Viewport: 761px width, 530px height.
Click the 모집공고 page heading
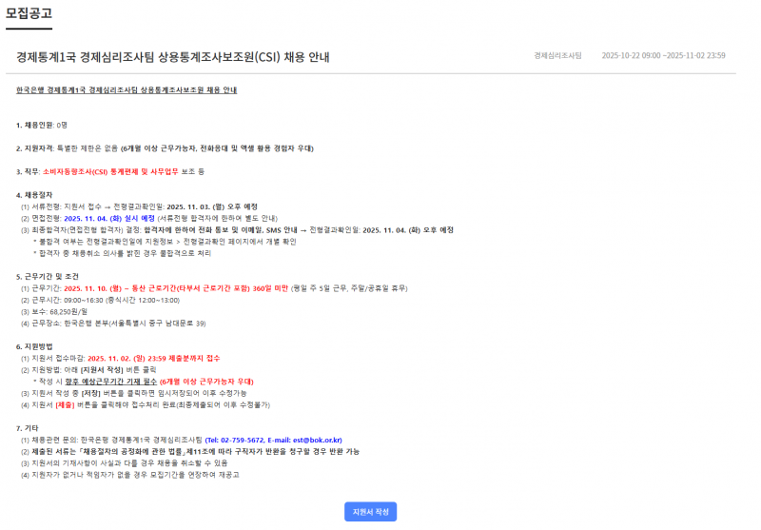pyautogui.click(x=27, y=14)
